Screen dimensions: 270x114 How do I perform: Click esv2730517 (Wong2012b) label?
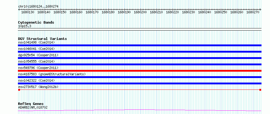click(x=38, y=87)
